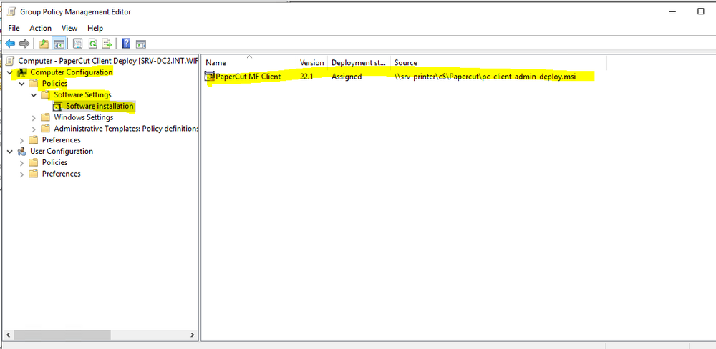The width and height of the screenshot is (716, 349).
Task: Click the Assigned deployment state cell
Action: [x=347, y=77]
